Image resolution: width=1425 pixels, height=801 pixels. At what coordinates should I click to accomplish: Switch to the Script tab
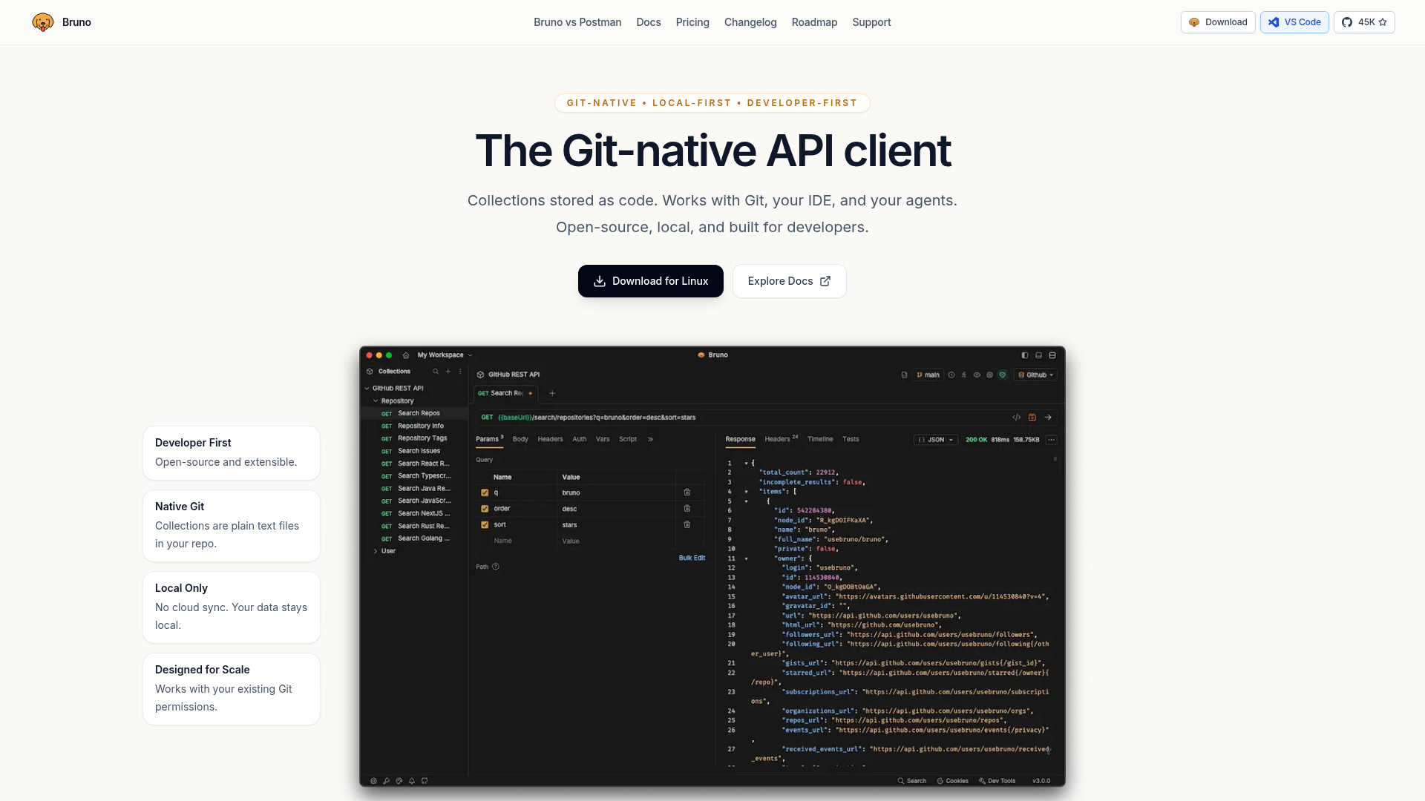(x=628, y=439)
